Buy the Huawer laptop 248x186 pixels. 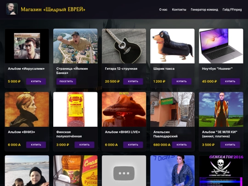pyautogui.click(x=230, y=81)
